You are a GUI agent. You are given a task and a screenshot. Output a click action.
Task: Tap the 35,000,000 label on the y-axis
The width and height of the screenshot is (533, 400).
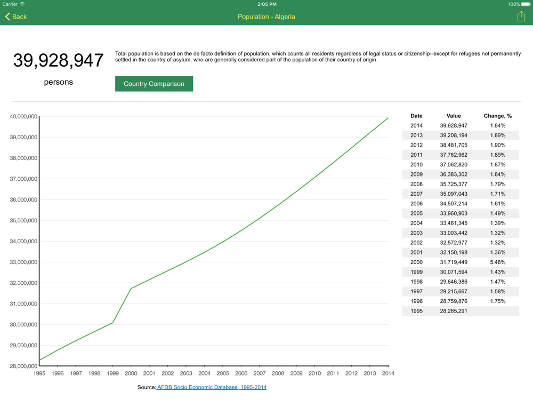23,221
